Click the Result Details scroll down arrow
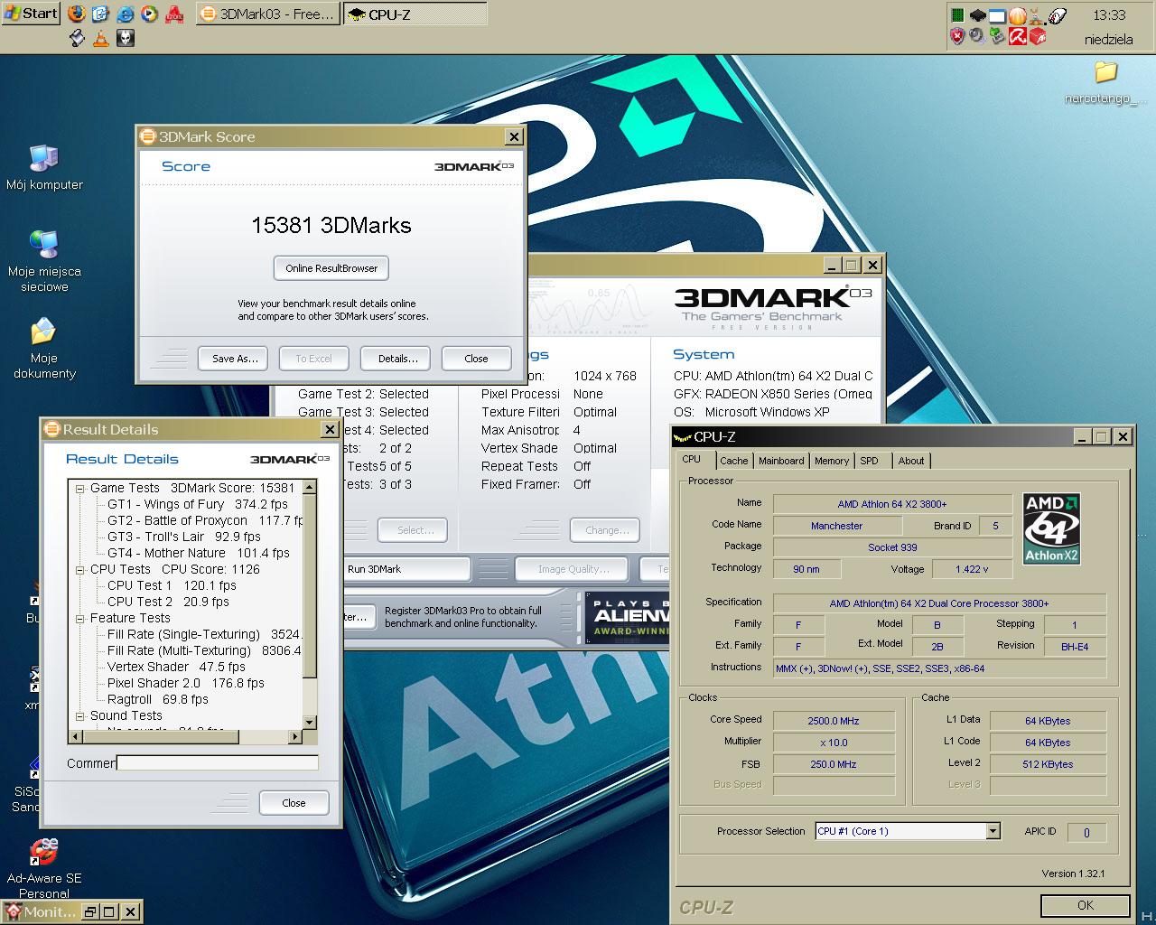This screenshot has height=925, width=1156. pyautogui.click(x=309, y=722)
